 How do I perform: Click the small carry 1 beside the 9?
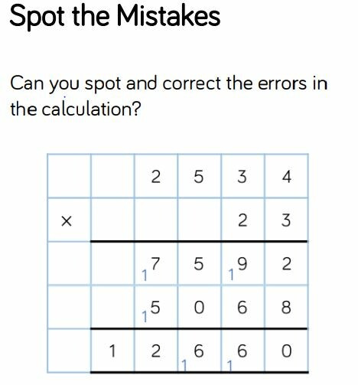coord(231,275)
